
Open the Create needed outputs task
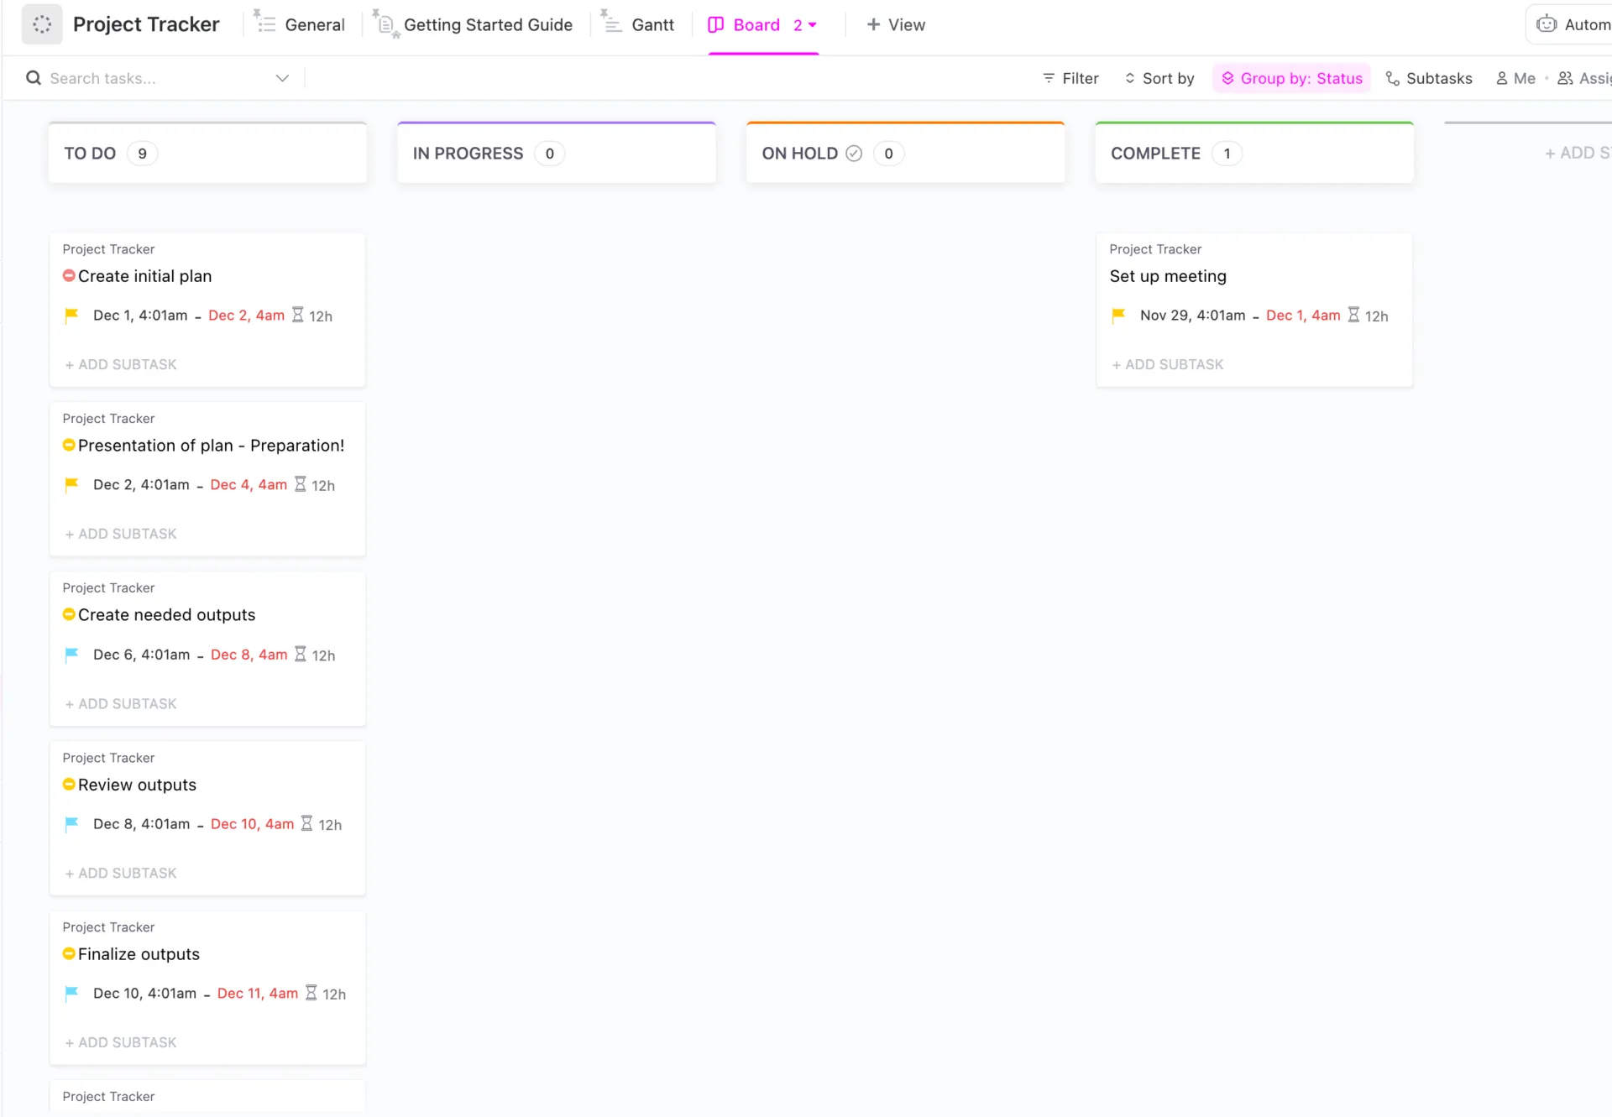(x=166, y=615)
